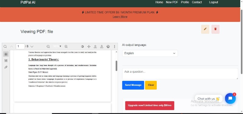
Task: Go to previous page with up chevron
Action: click(12, 47)
